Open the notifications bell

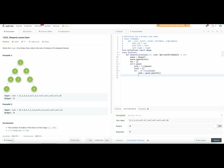coord(206,26)
